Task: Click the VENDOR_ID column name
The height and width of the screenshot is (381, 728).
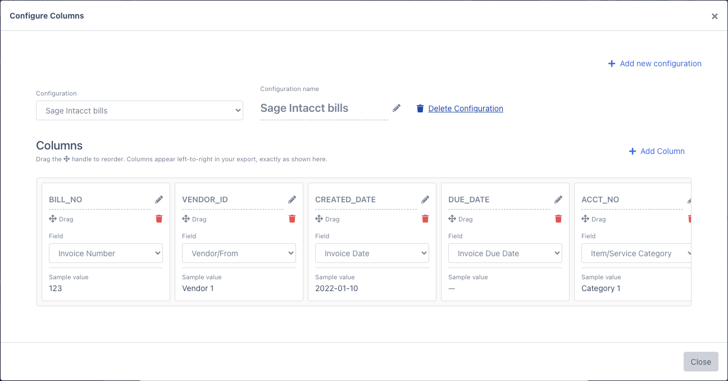Action: click(x=205, y=199)
